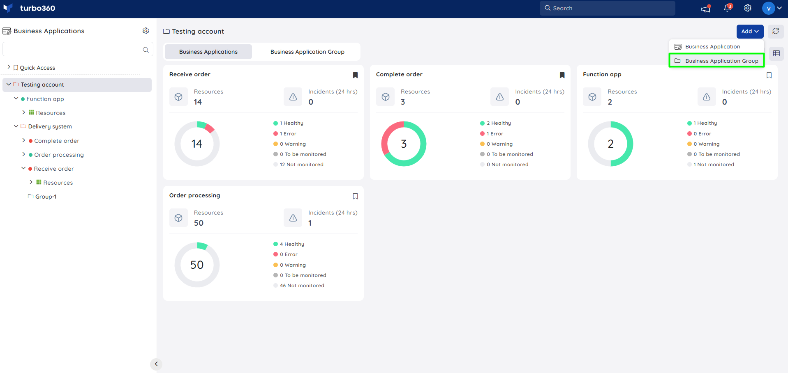Click the user avatar V
This screenshot has height=373, width=788.
768,8
